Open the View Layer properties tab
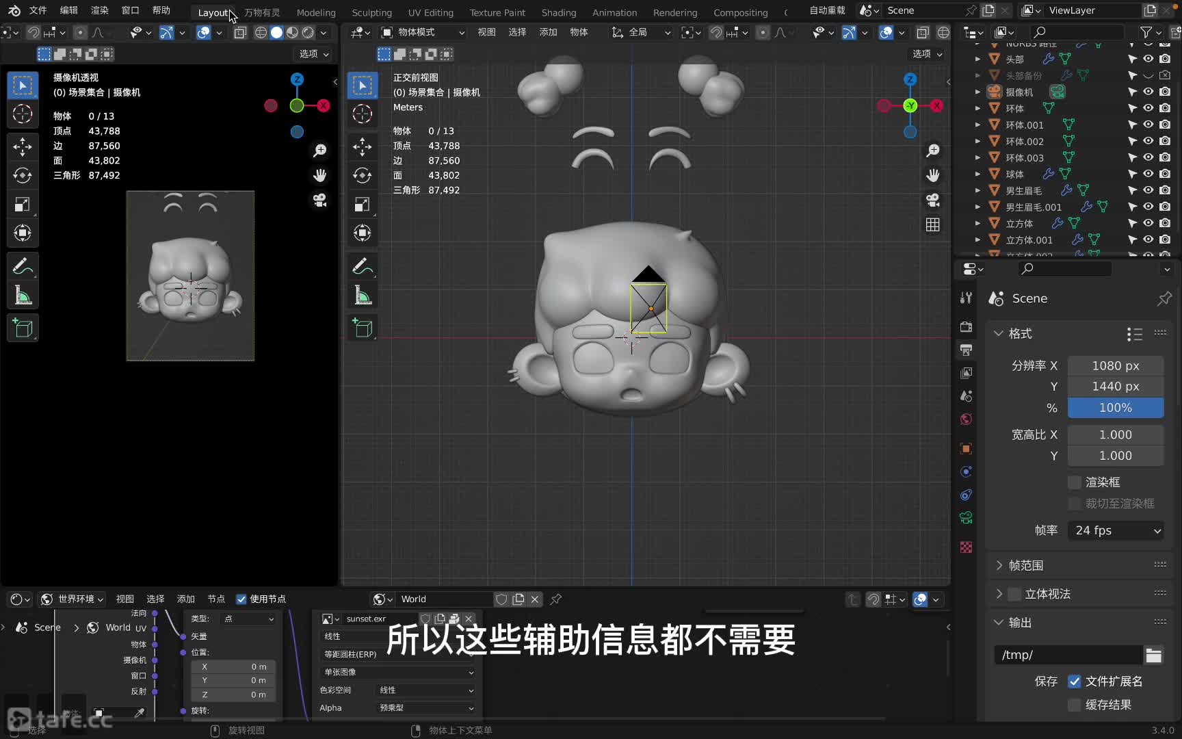1182x739 pixels. click(x=966, y=373)
